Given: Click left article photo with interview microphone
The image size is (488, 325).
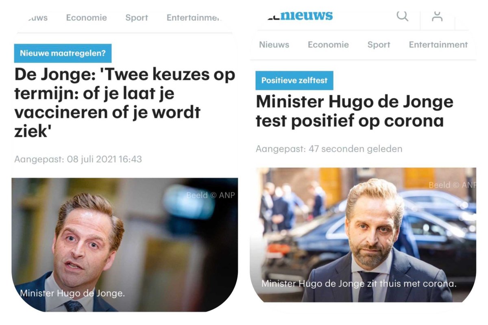Looking at the screenshot, I should [125, 245].
